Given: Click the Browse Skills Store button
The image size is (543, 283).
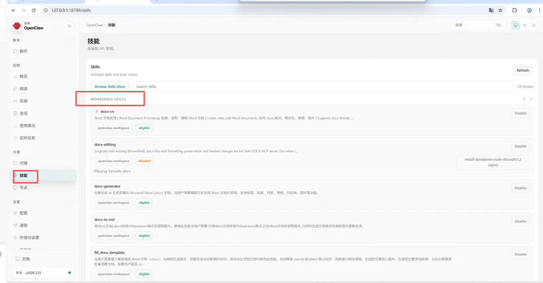Looking at the screenshot, I should click(110, 87).
